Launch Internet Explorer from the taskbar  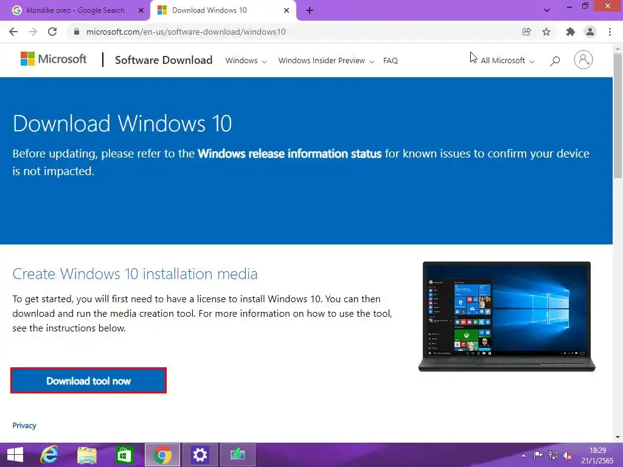49,455
